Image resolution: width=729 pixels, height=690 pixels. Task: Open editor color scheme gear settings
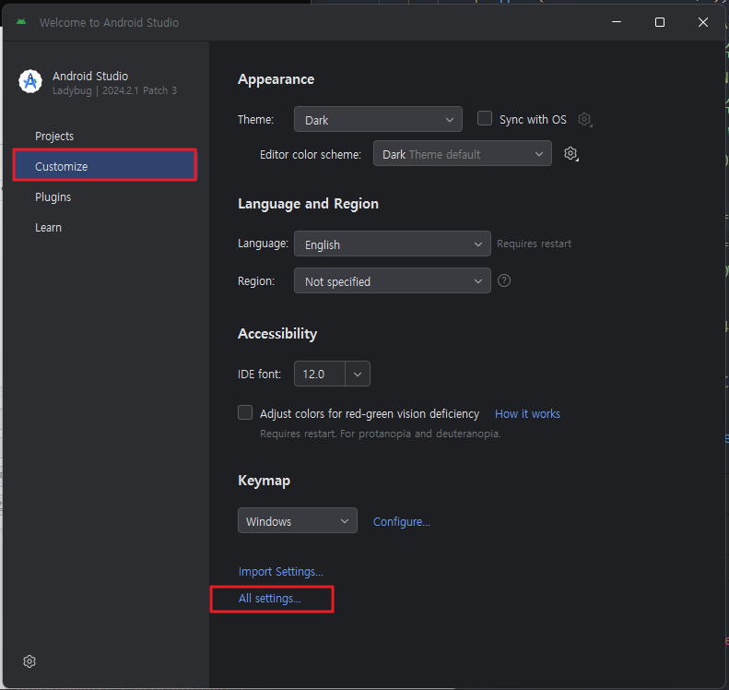(570, 153)
